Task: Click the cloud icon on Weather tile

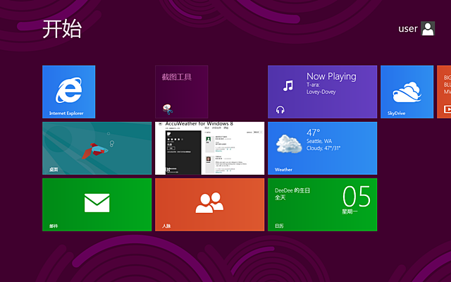Action: click(x=289, y=144)
